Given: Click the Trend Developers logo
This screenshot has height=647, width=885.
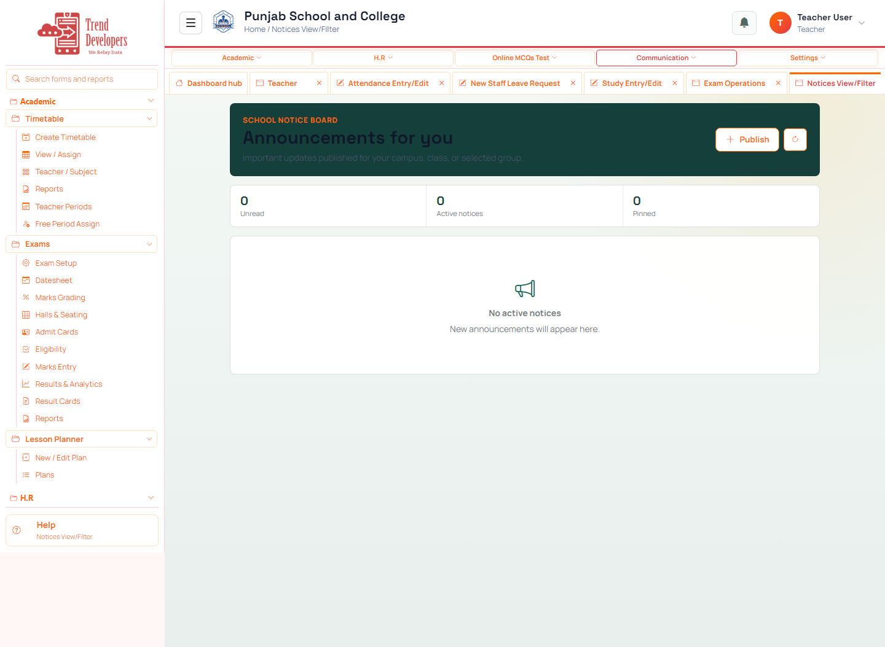Looking at the screenshot, I should 82,33.
